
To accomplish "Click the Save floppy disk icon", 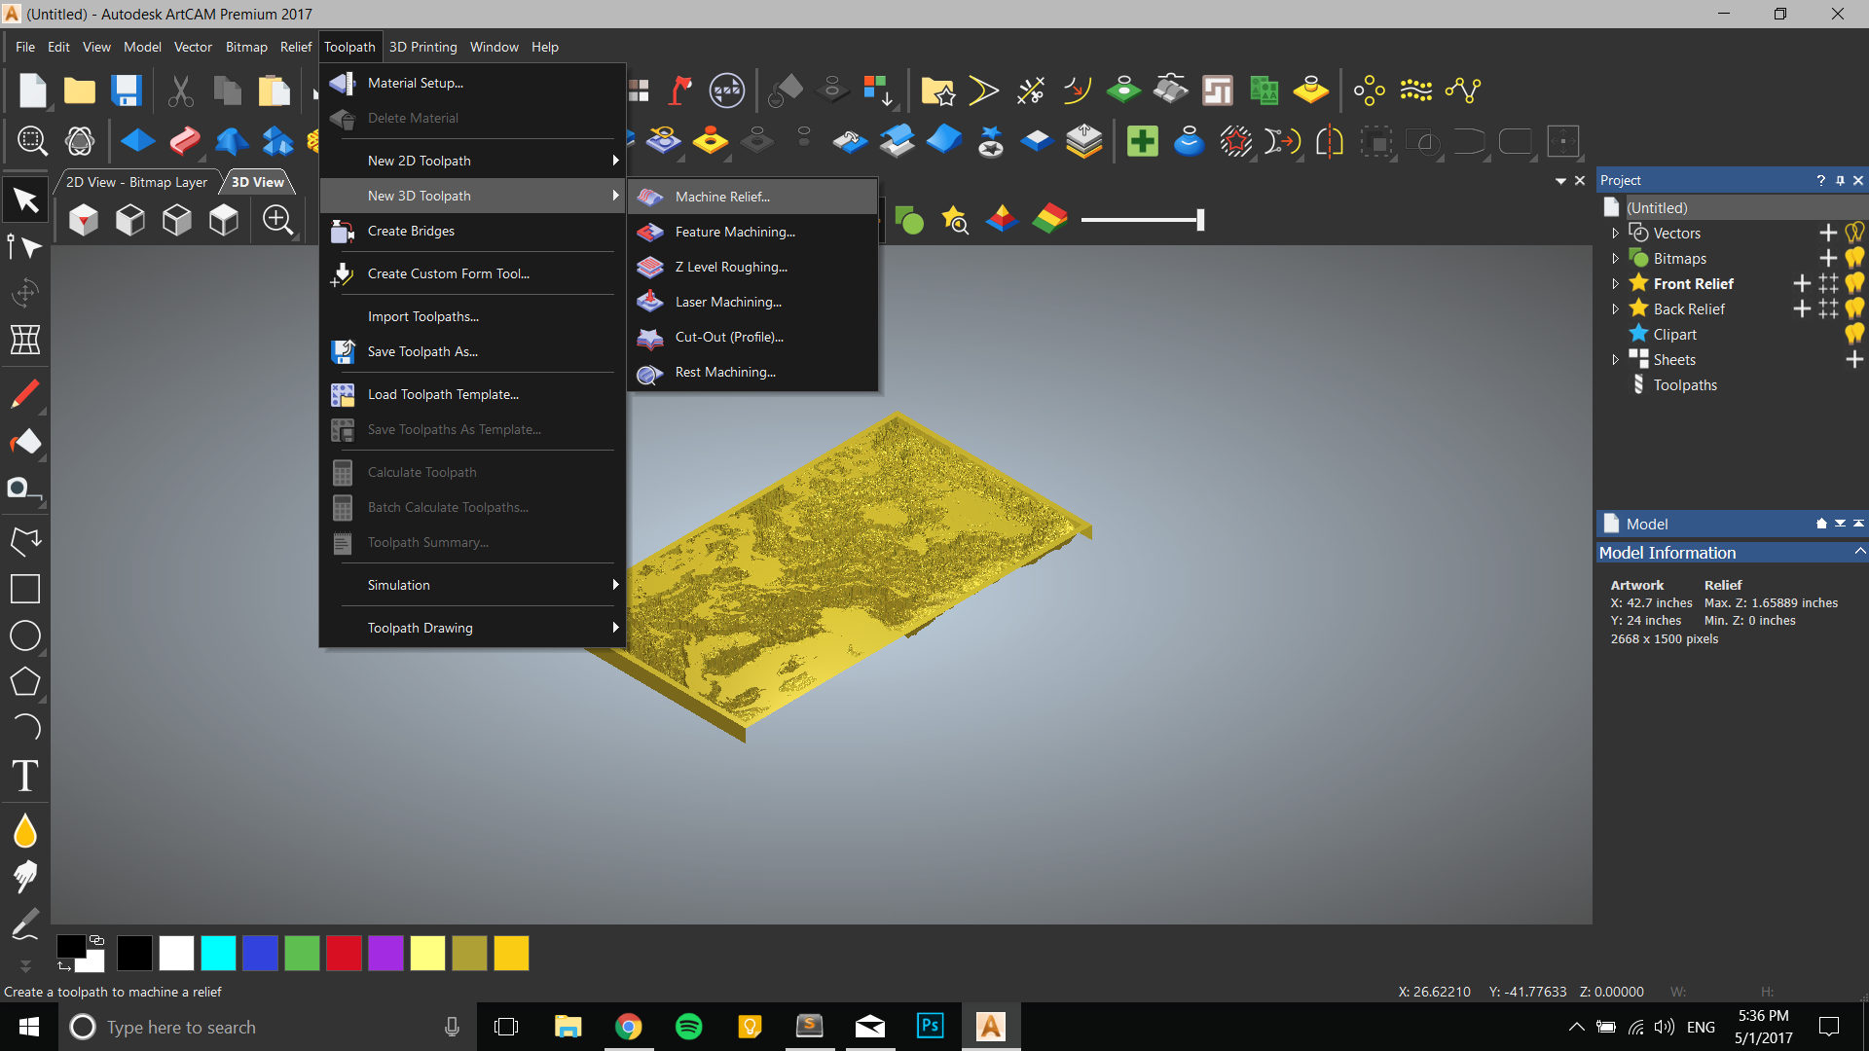I will tap(126, 91).
